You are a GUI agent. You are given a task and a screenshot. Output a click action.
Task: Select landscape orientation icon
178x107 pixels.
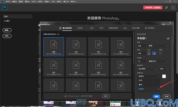[x=154, y=53]
